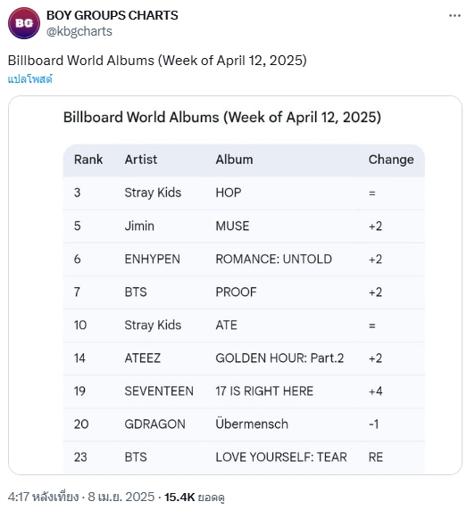Click the Album column header in chart

pos(234,160)
